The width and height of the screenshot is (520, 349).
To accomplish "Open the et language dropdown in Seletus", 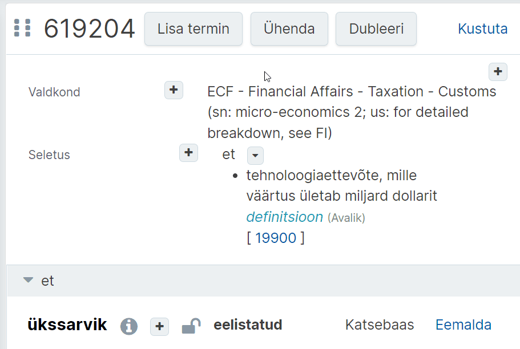I will (255, 156).
